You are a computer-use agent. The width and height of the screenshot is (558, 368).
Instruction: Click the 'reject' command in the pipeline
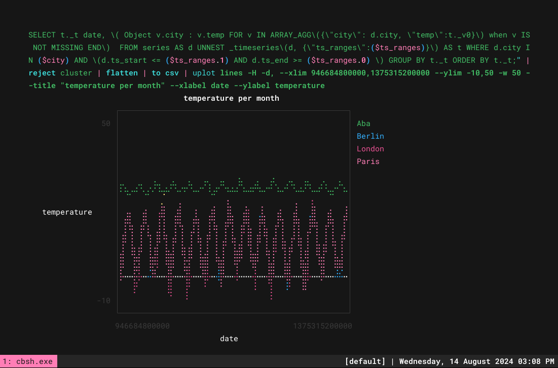click(x=42, y=73)
